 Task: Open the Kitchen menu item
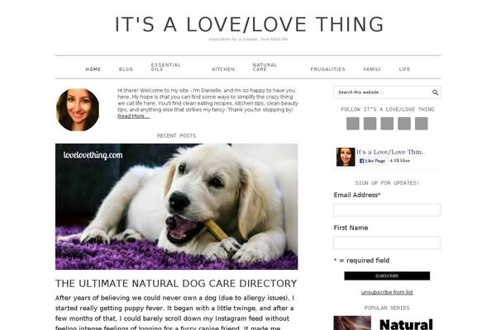point(223,69)
